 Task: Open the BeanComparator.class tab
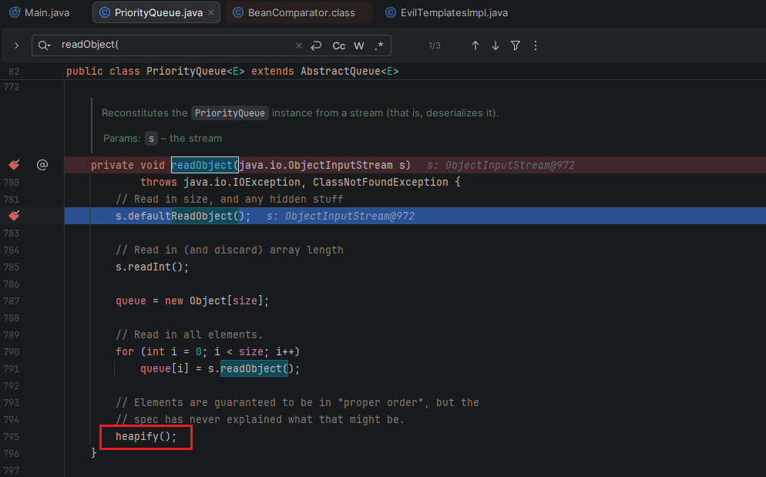(299, 13)
